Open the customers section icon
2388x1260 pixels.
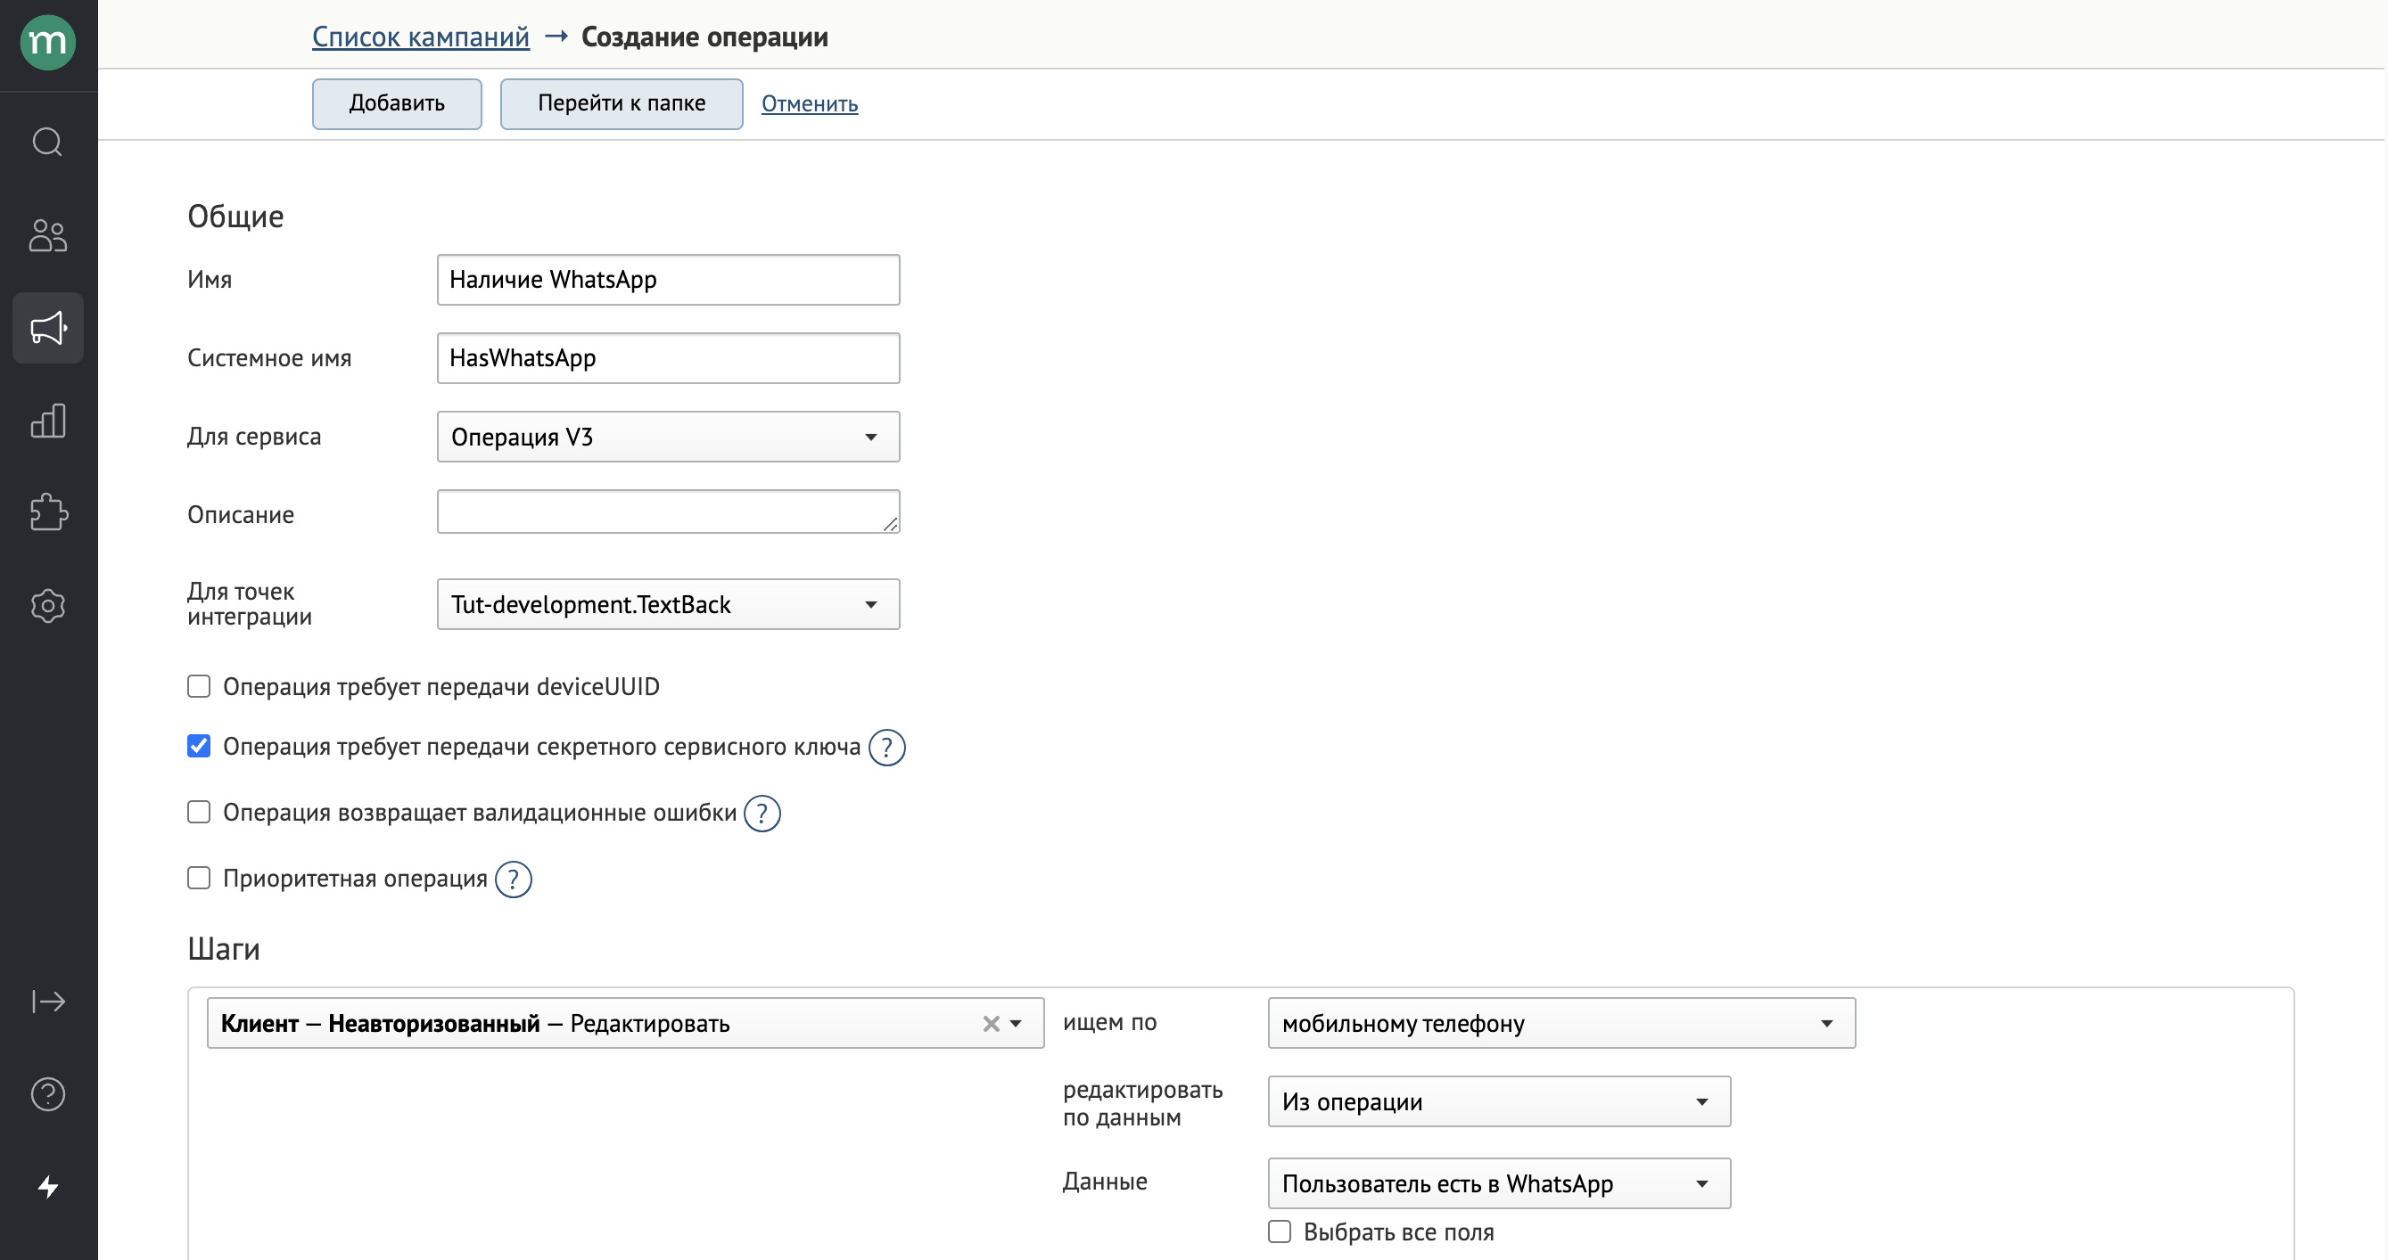pyautogui.click(x=48, y=235)
